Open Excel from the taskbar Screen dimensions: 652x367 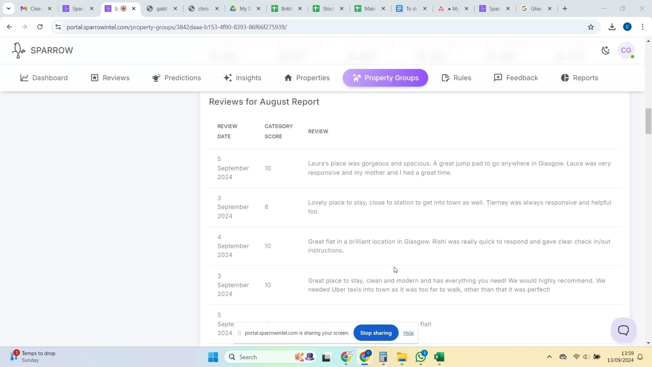pyautogui.click(x=439, y=357)
